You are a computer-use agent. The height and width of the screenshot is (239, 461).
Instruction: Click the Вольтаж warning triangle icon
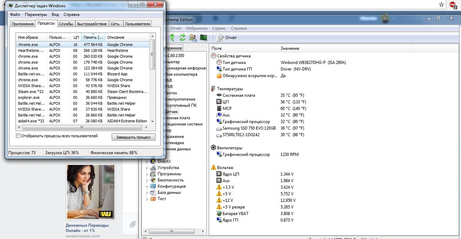click(x=214, y=167)
